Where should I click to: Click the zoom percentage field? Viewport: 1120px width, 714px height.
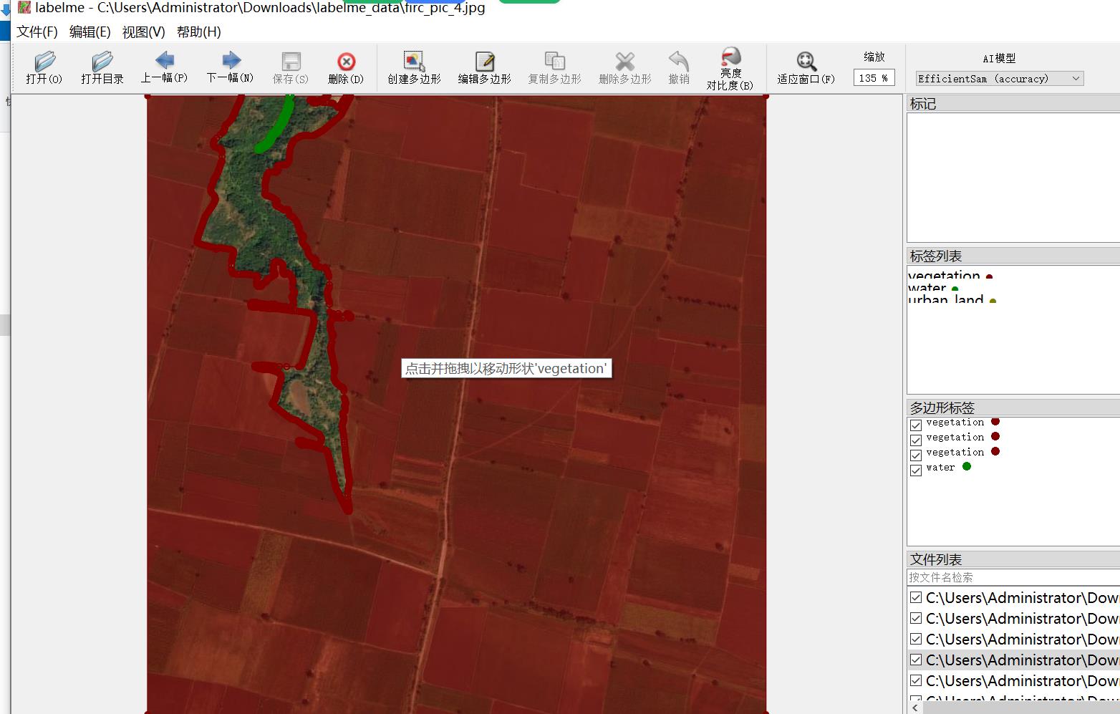[x=874, y=78]
